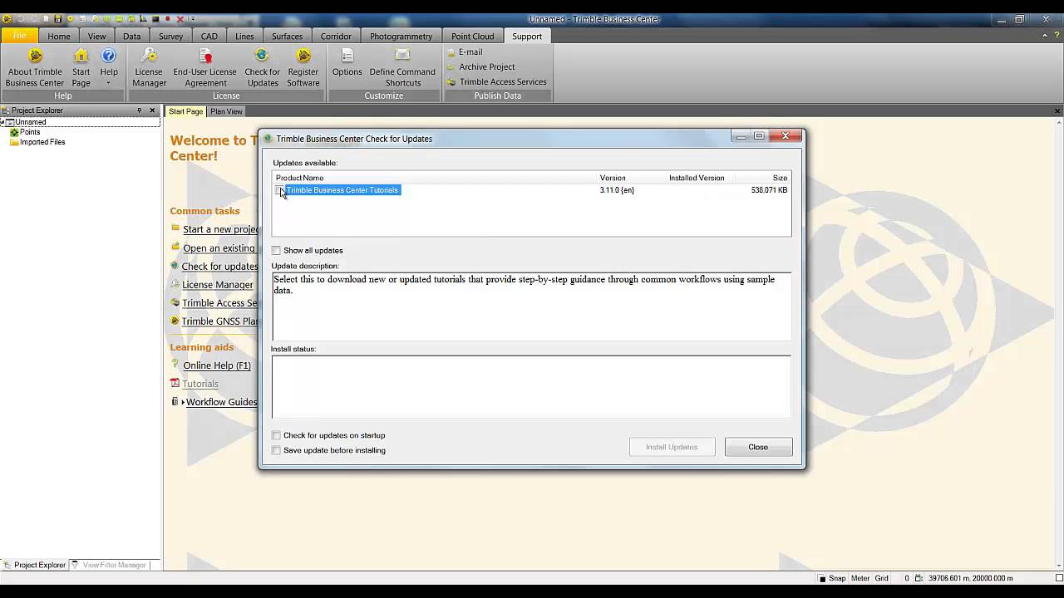The width and height of the screenshot is (1064, 598).
Task: Collapse the Unnamed project tree node
Action: (x=2, y=122)
